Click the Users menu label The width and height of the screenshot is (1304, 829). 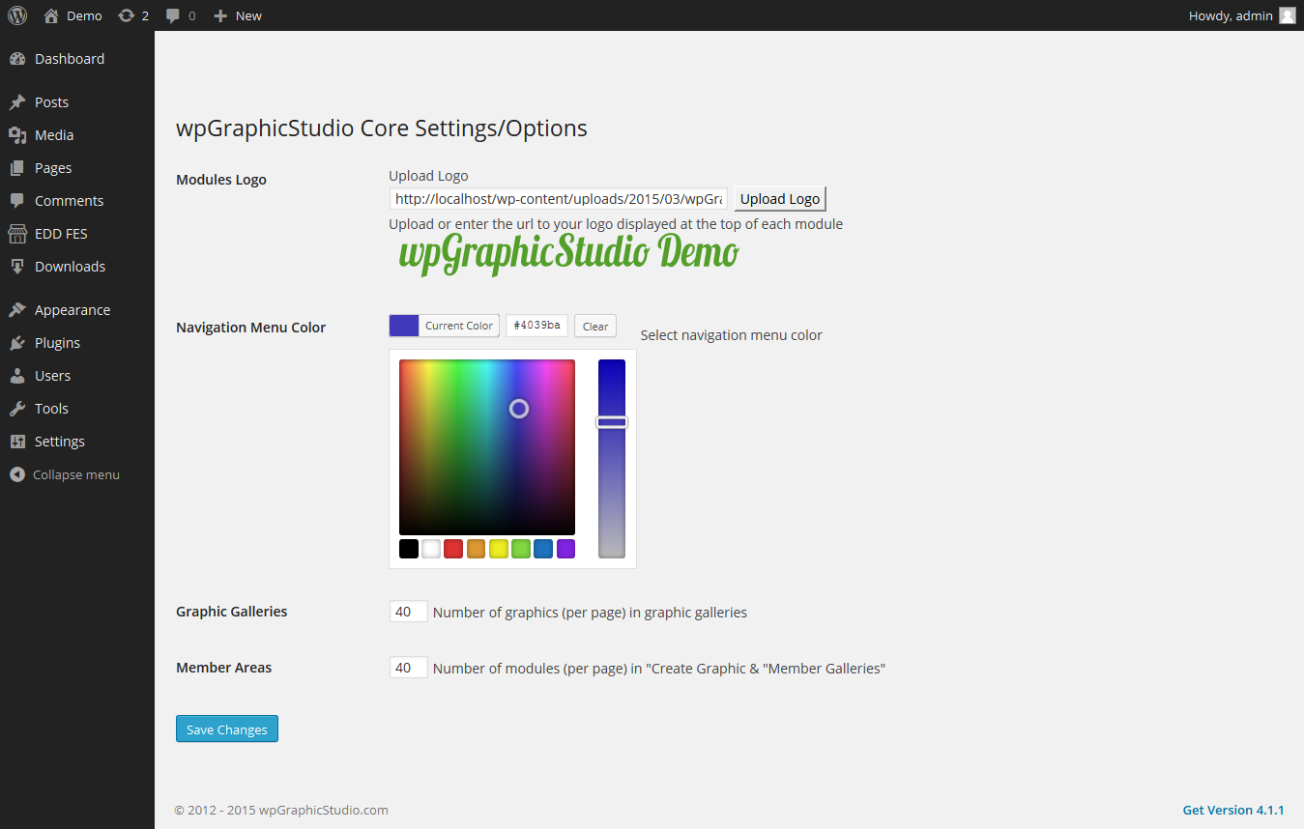pyautogui.click(x=52, y=376)
